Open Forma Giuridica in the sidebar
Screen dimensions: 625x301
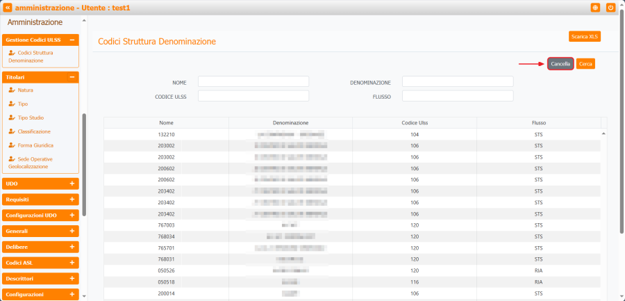tap(35, 145)
